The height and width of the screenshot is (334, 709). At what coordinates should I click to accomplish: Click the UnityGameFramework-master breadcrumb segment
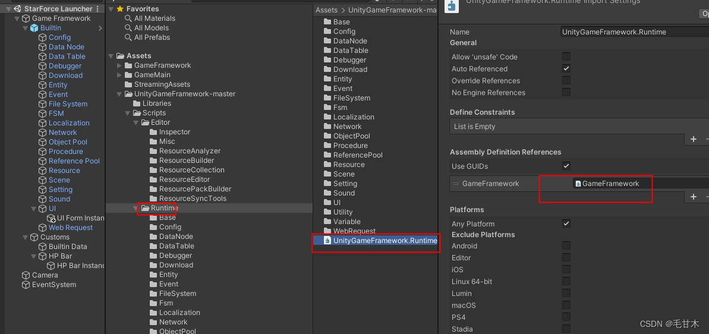click(392, 10)
